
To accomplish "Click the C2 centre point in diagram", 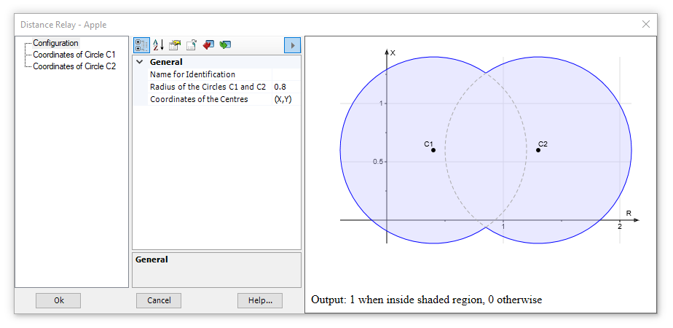I will (x=538, y=150).
